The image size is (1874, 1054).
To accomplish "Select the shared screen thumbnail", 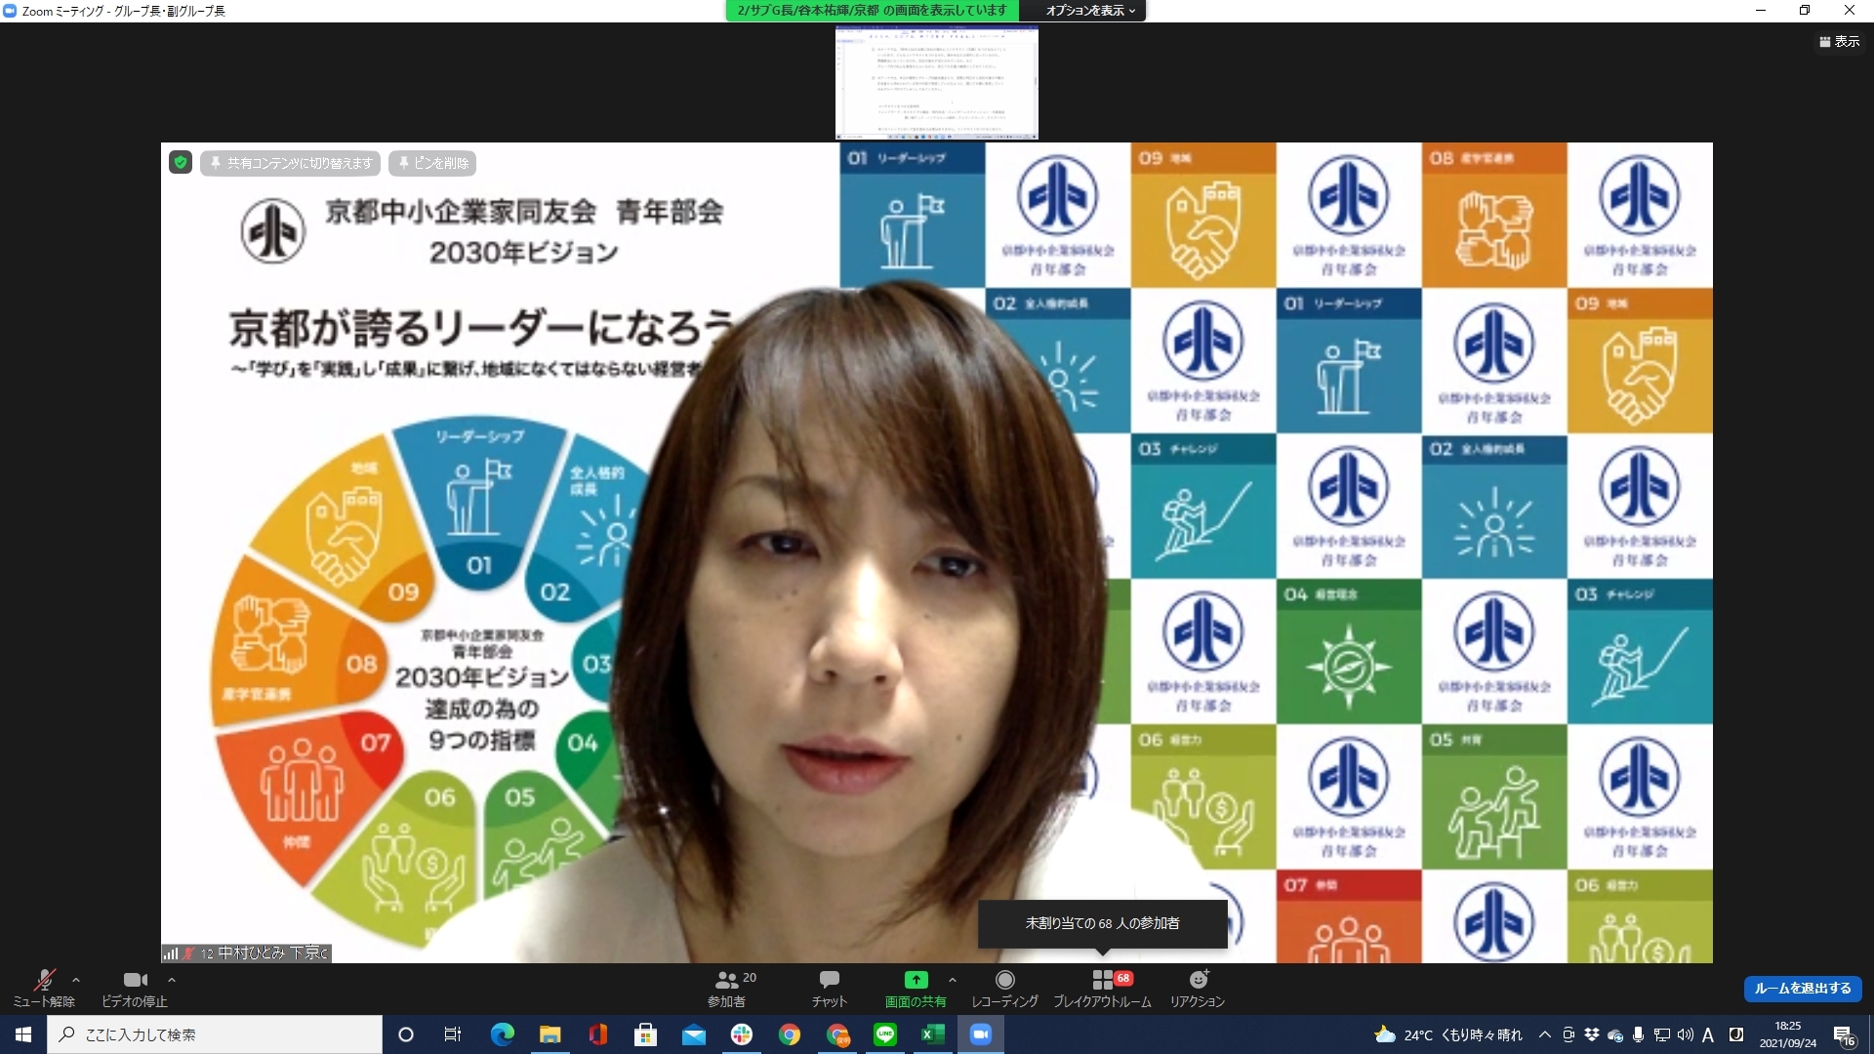I will click(x=937, y=83).
